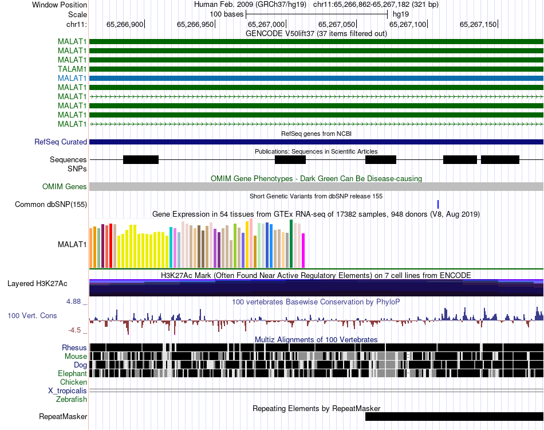
Task: Click the hg19 text beside scale bar
Action: (401, 14)
